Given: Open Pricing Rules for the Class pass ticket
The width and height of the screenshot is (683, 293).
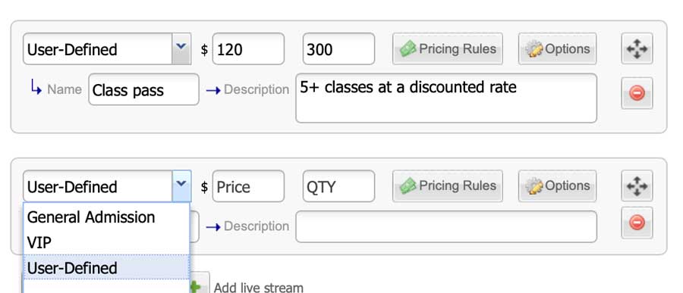Looking at the screenshot, I should coord(447,48).
